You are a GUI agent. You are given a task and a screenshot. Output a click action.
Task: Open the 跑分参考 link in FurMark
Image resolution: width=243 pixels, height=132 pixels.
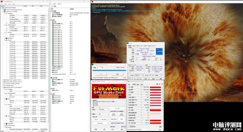point(113,127)
